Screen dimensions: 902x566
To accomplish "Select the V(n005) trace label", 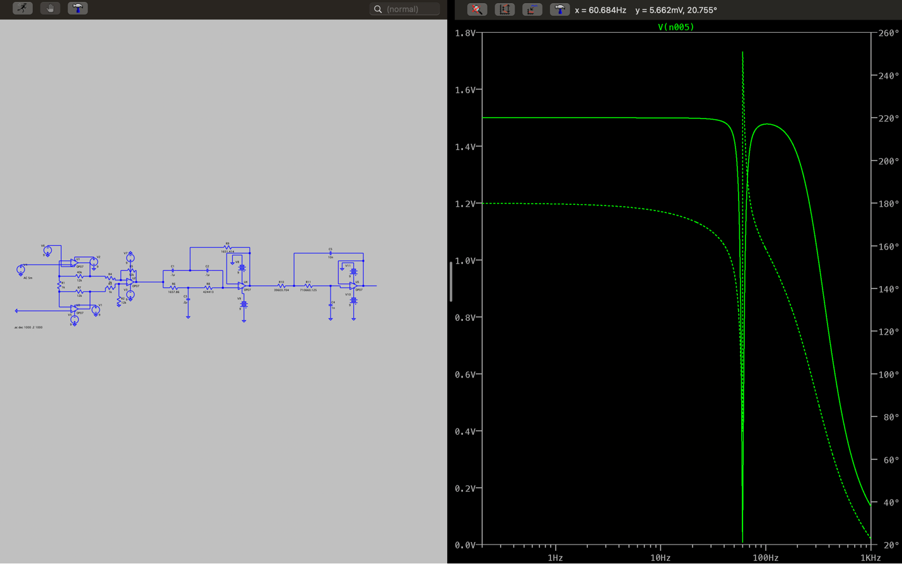I will (676, 27).
